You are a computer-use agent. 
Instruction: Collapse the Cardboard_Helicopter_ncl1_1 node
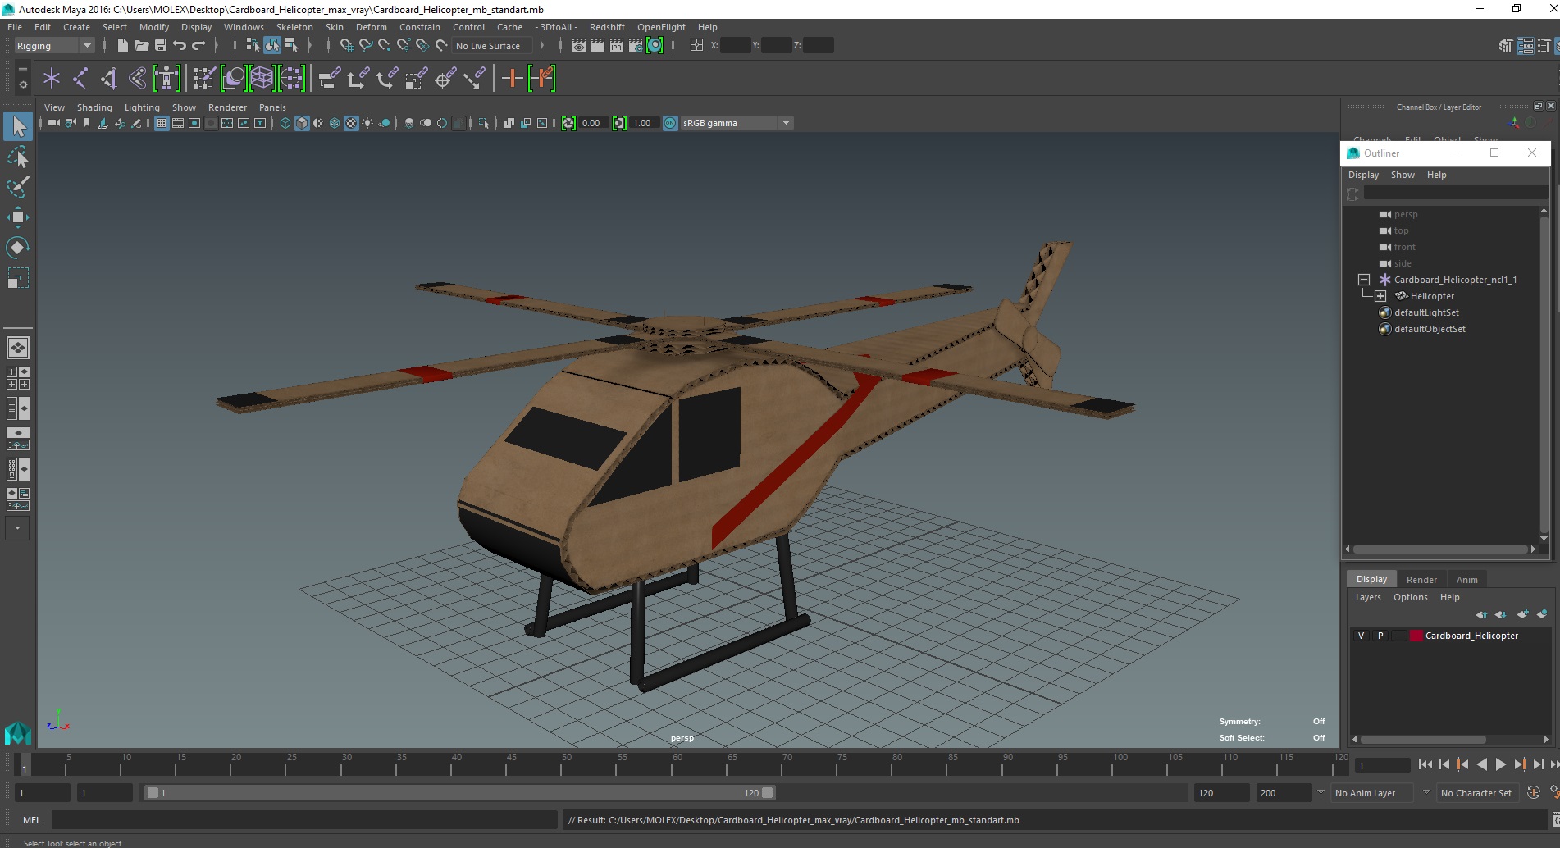click(x=1363, y=280)
